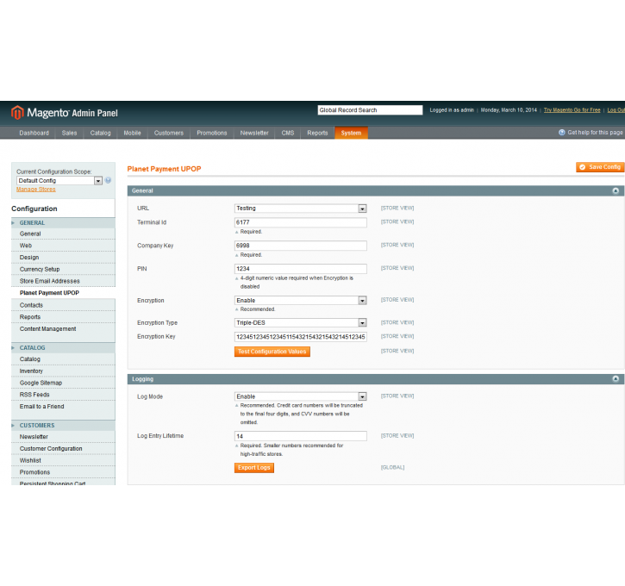Open Customer Configuration section
This screenshot has width=625, height=586.
coord(63,449)
